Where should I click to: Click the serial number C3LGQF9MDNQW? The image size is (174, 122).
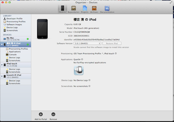click(82, 32)
